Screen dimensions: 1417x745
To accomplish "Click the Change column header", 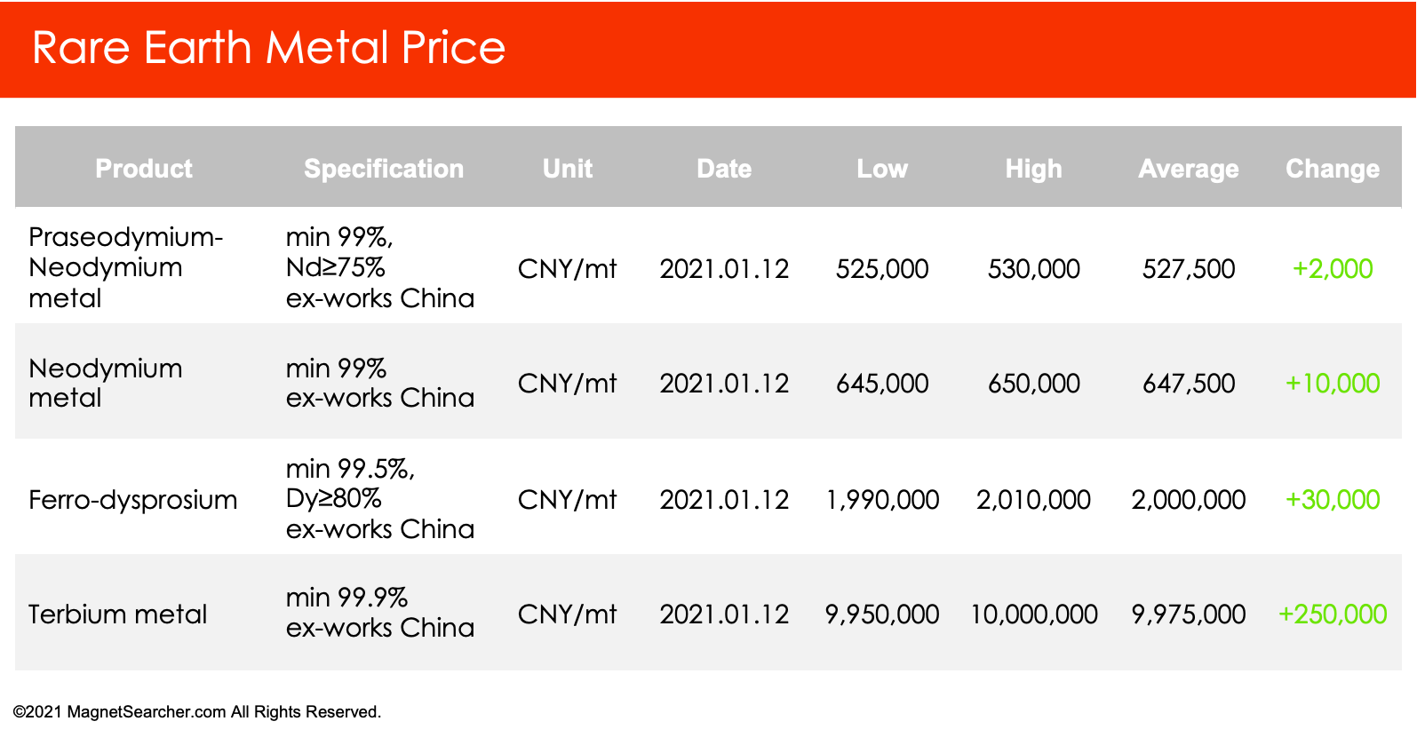I will point(1333,169).
